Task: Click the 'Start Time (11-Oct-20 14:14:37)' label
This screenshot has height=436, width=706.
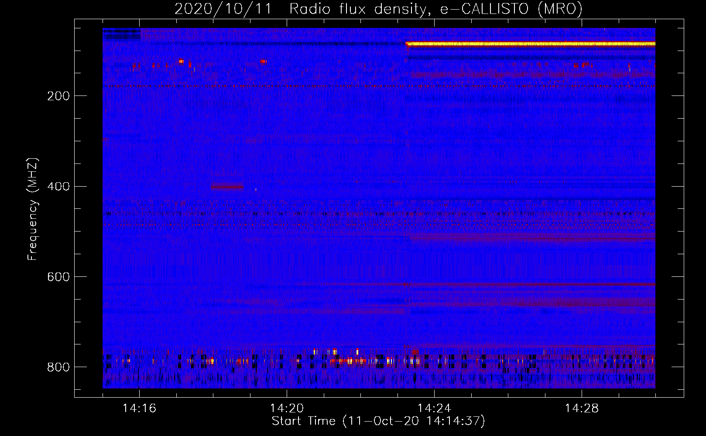Action: click(x=378, y=421)
